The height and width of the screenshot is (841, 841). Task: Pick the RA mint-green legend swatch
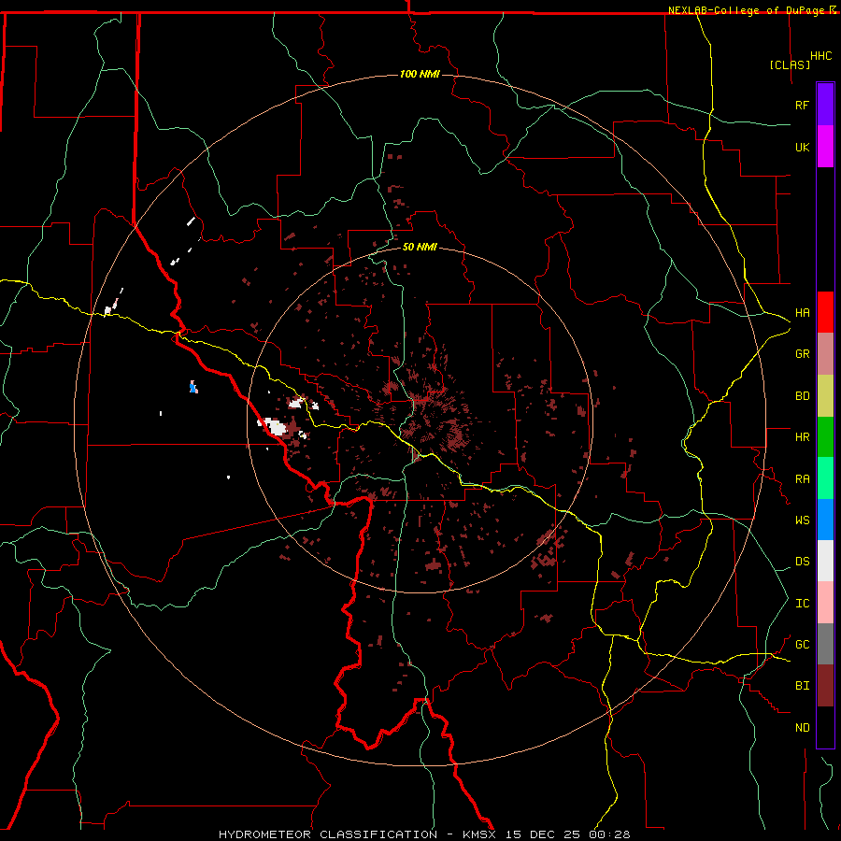[825, 478]
